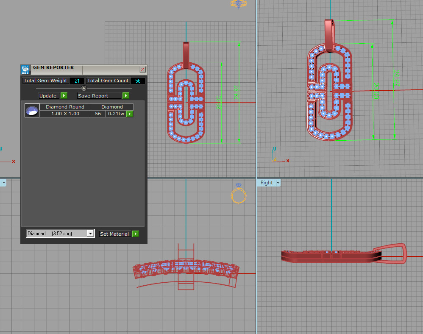Click the green arrow next to Update

(x=64, y=96)
